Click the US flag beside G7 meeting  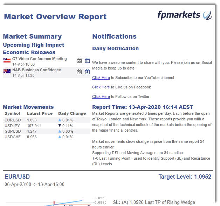tap(7, 60)
